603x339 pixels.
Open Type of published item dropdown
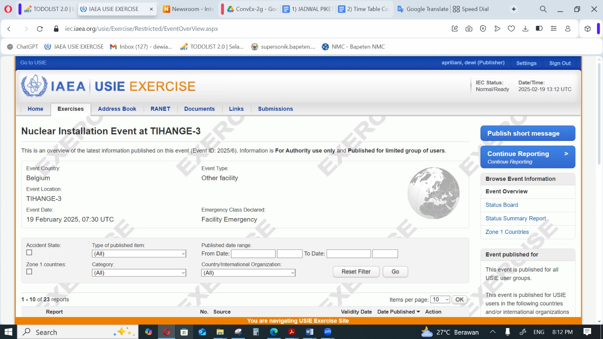click(139, 254)
